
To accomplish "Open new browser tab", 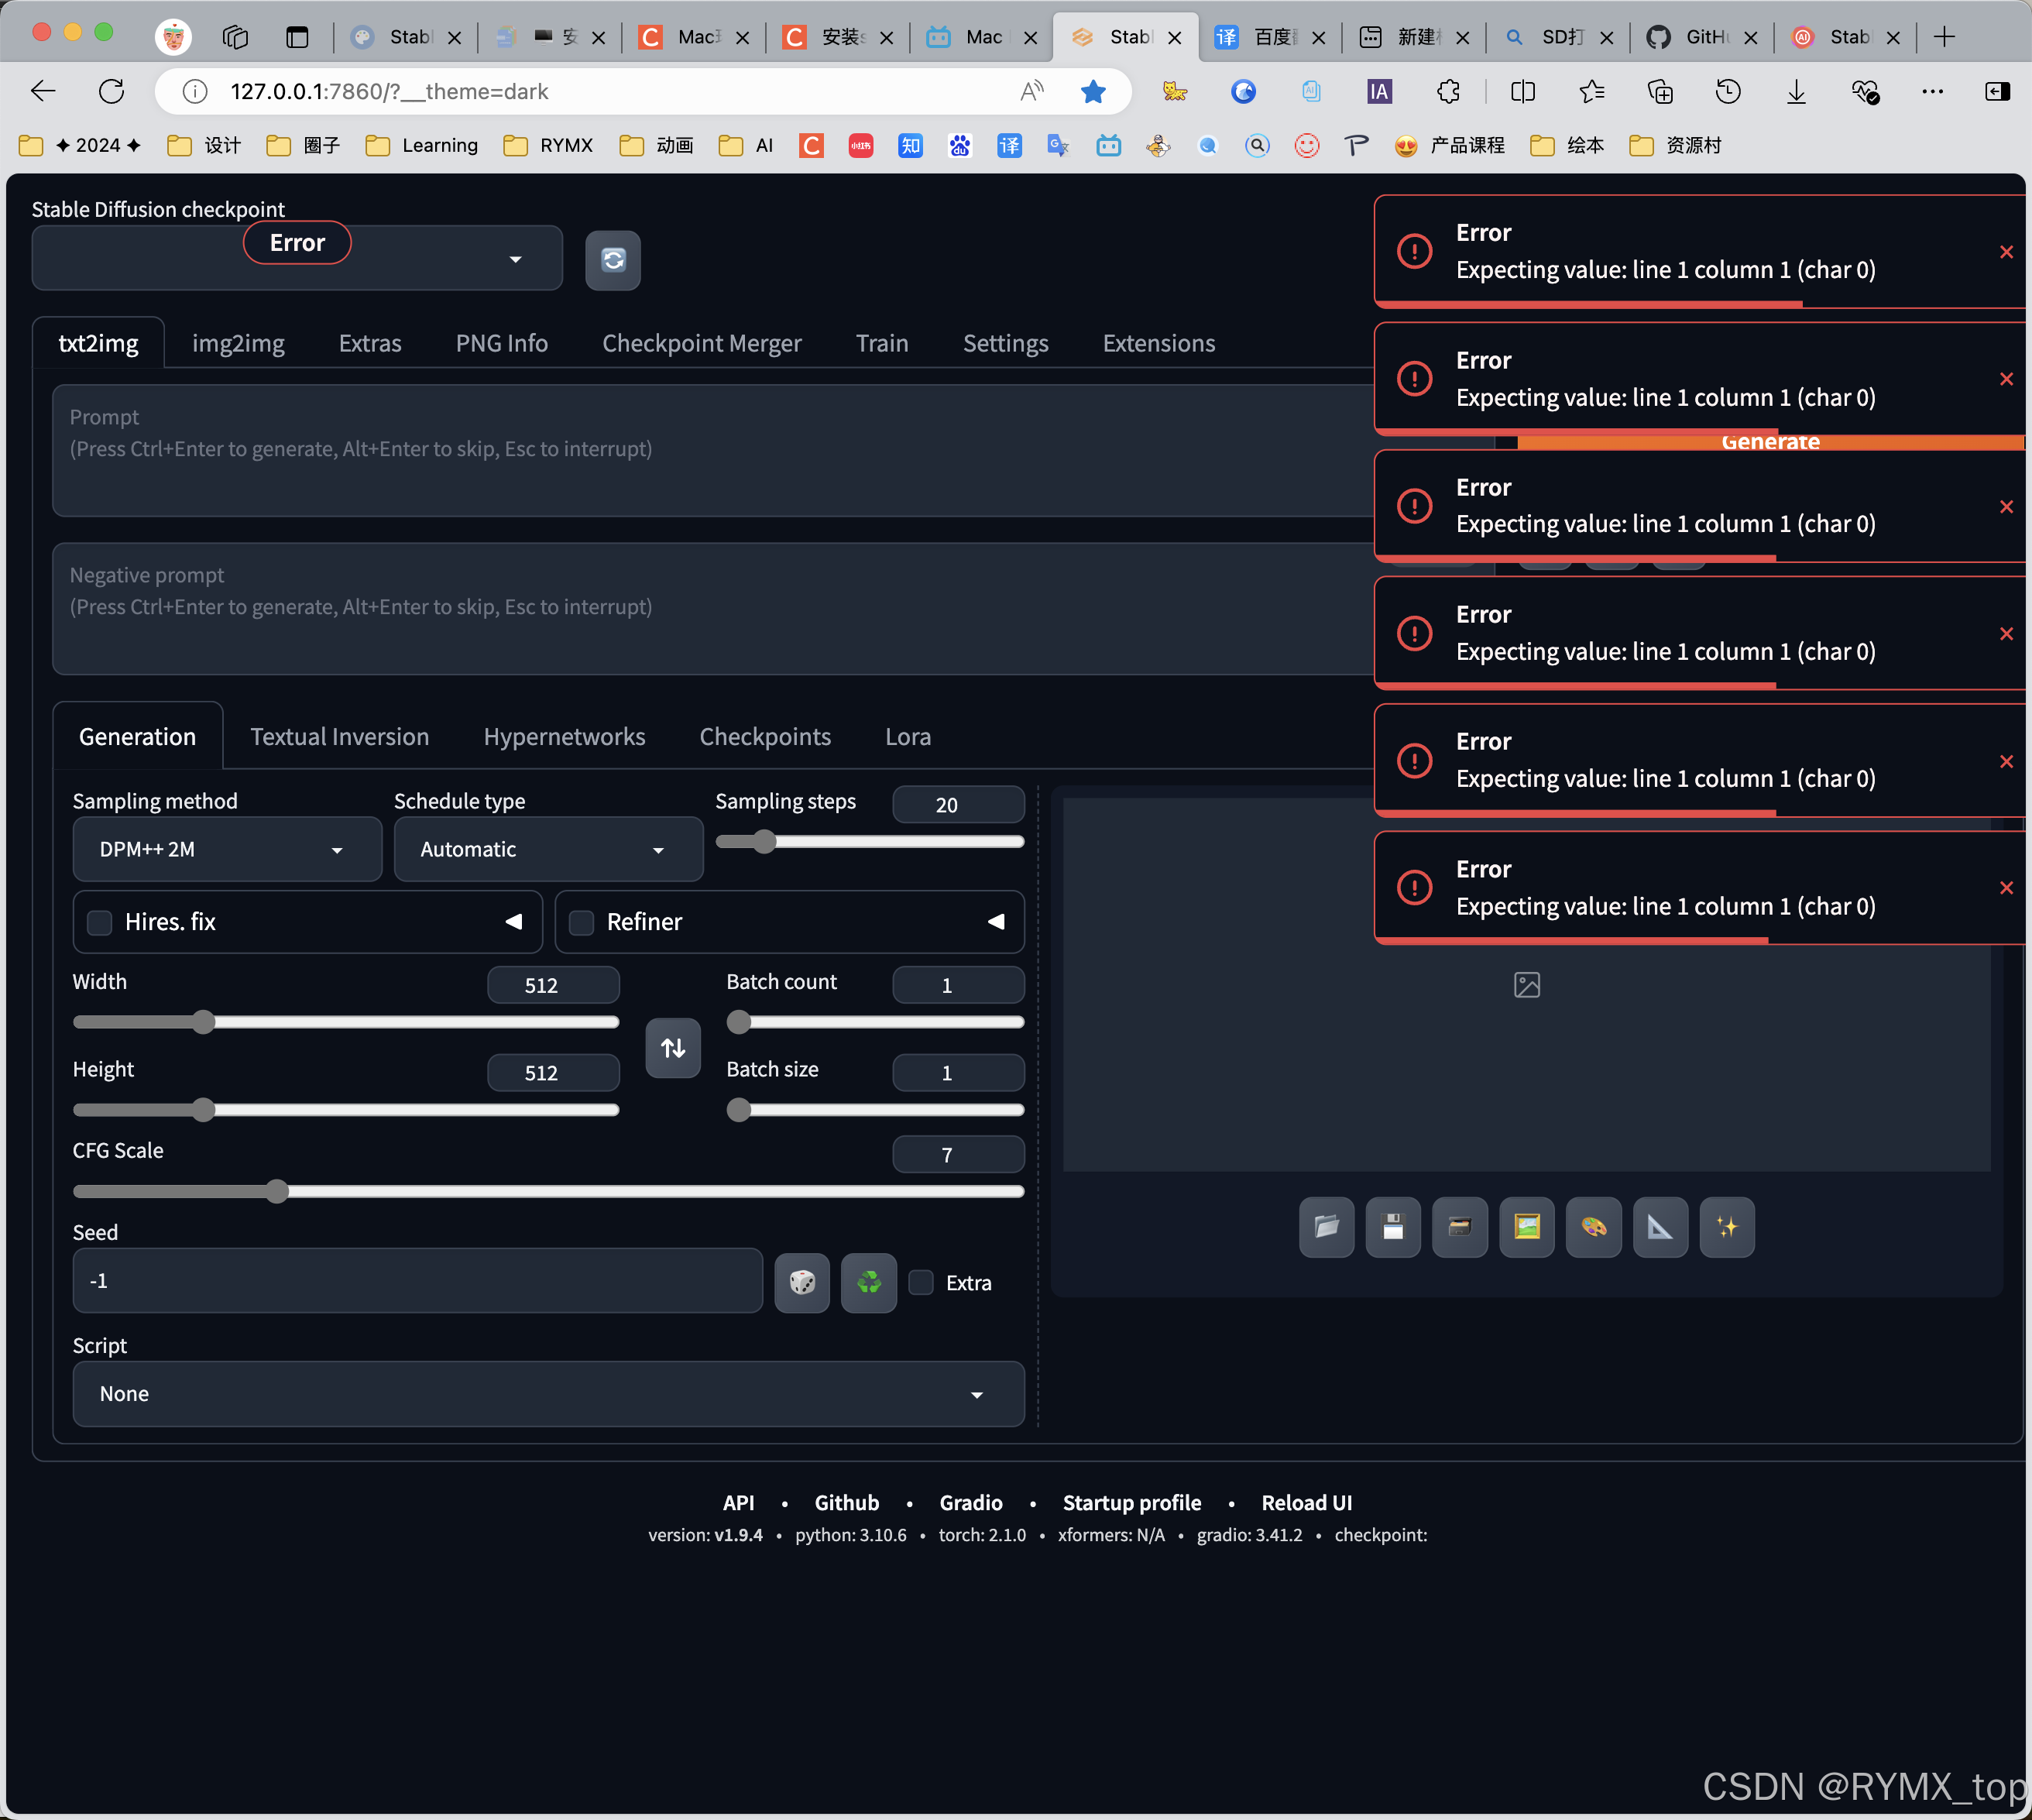I will 1944,37.
